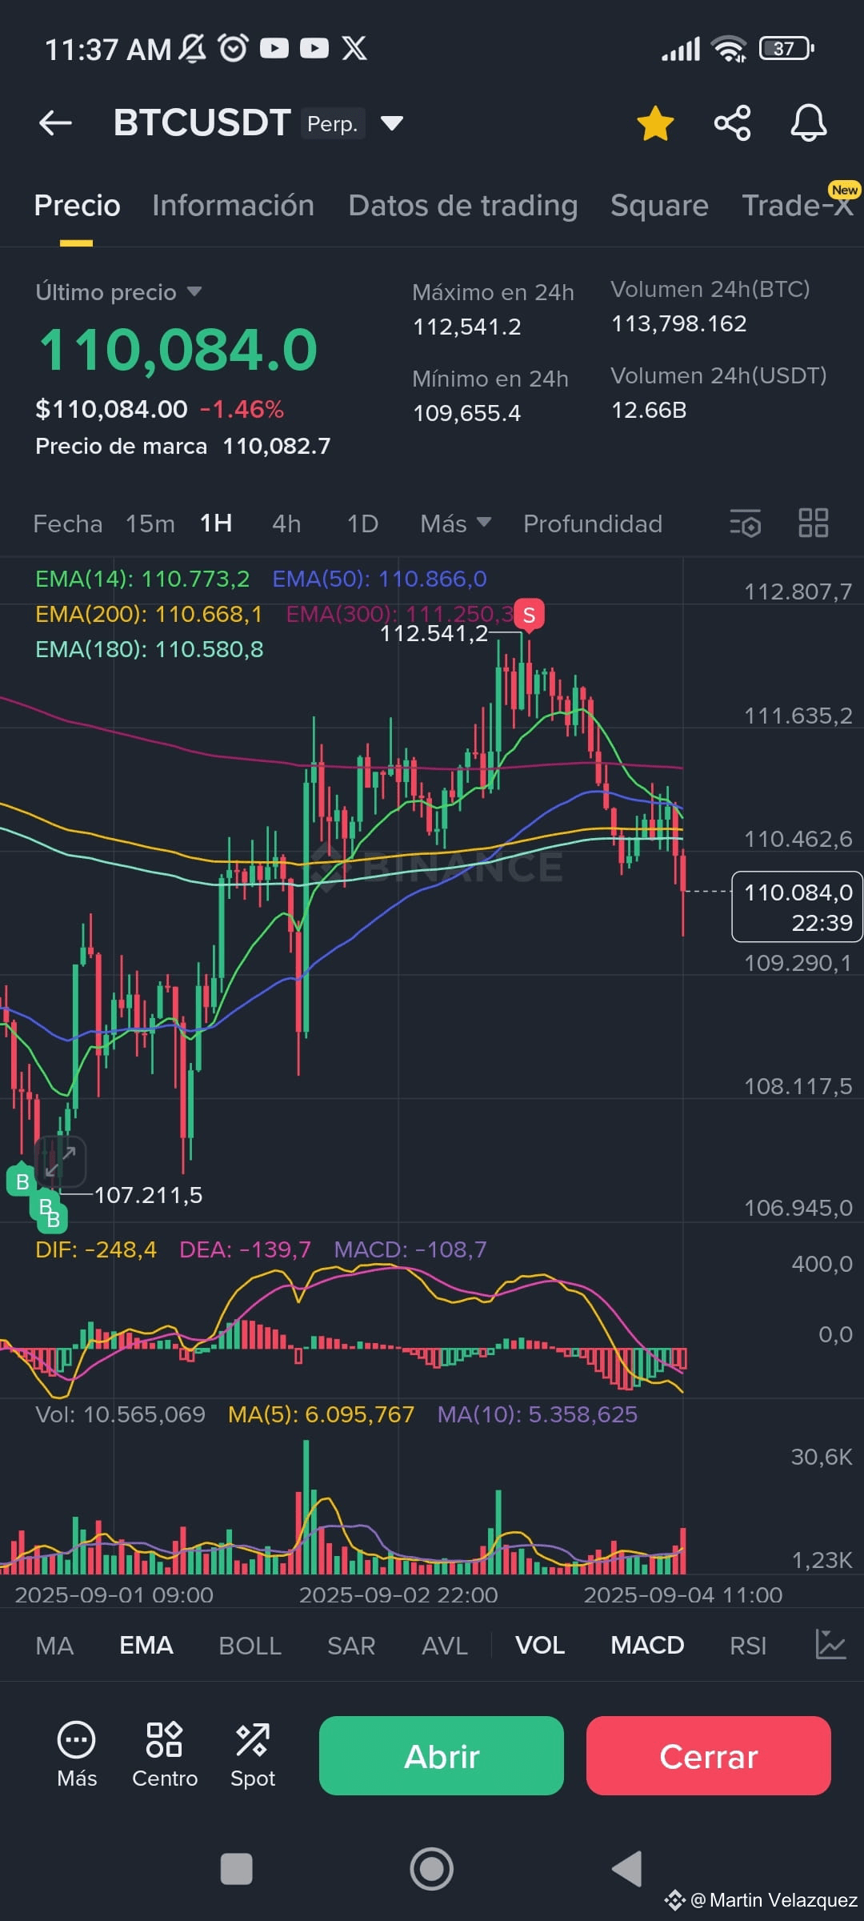
Task: Tap the red Cerrar button
Action: (709, 1756)
